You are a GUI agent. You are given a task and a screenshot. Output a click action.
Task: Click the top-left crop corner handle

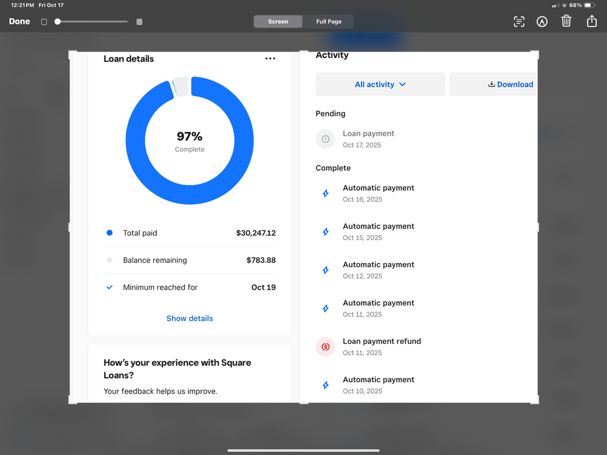pyautogui.click(x=71, y=53)
